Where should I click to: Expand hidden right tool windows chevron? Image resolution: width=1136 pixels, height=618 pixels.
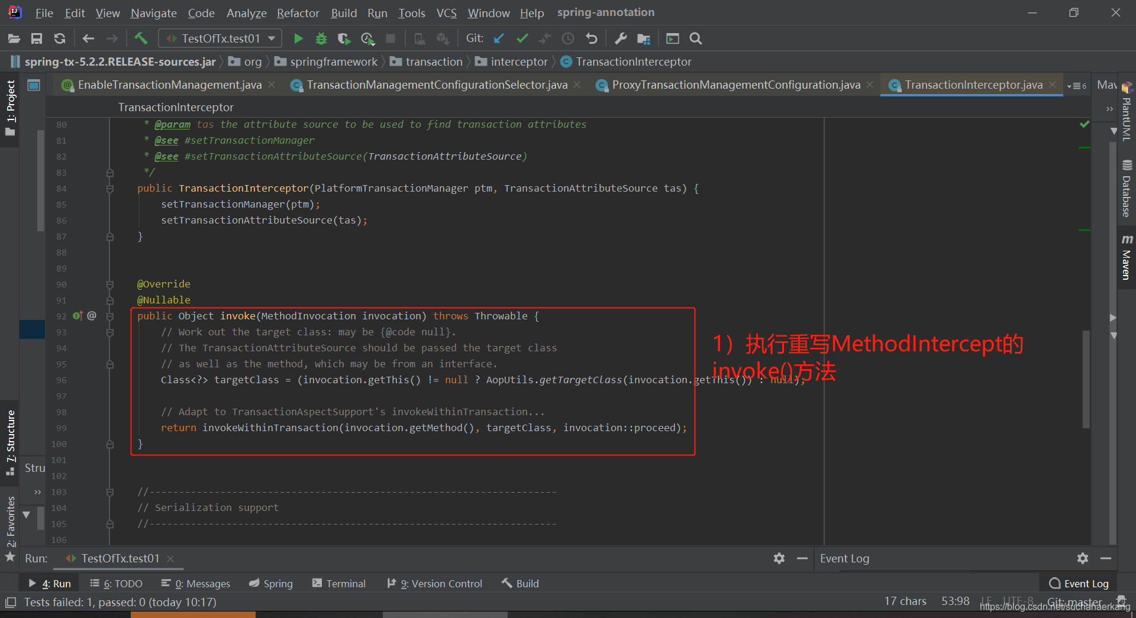pos(1109,108)
